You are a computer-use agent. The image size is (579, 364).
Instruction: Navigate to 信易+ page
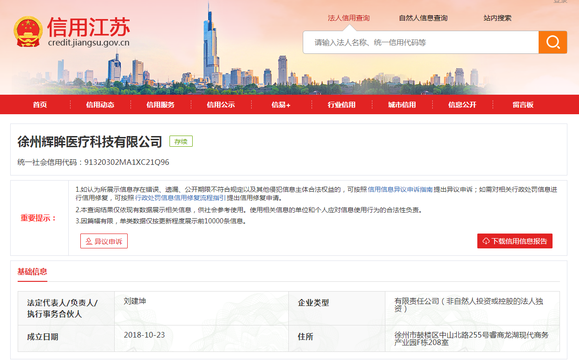(x=281, y=105)
